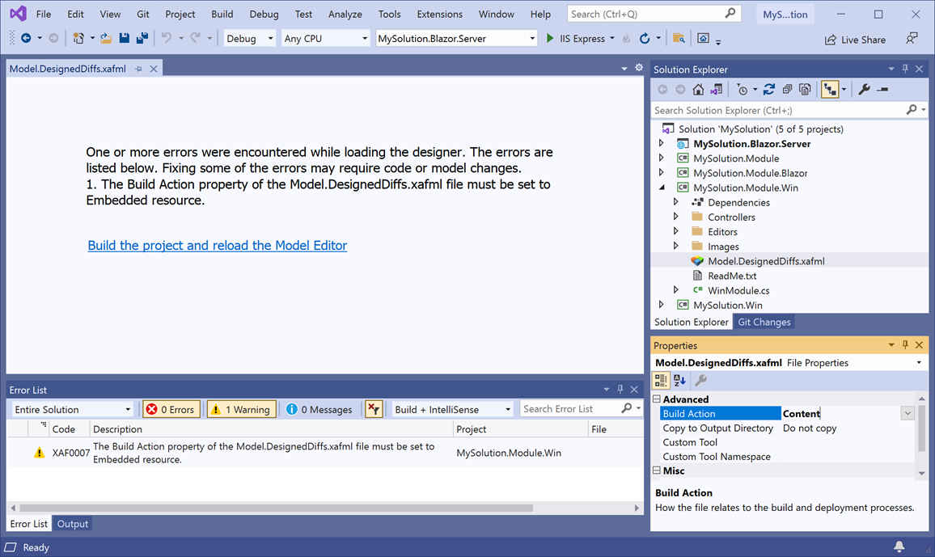Click the Property Pages wrench icon in Properties

[701, 380]
